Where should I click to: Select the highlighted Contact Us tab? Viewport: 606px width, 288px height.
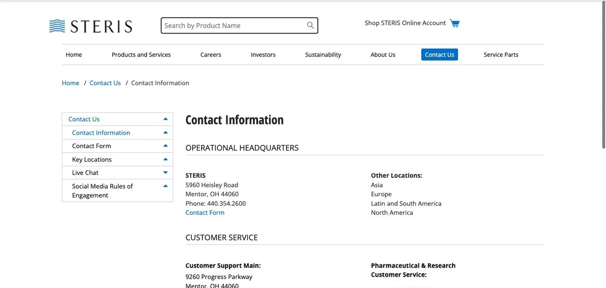(439, 54)
